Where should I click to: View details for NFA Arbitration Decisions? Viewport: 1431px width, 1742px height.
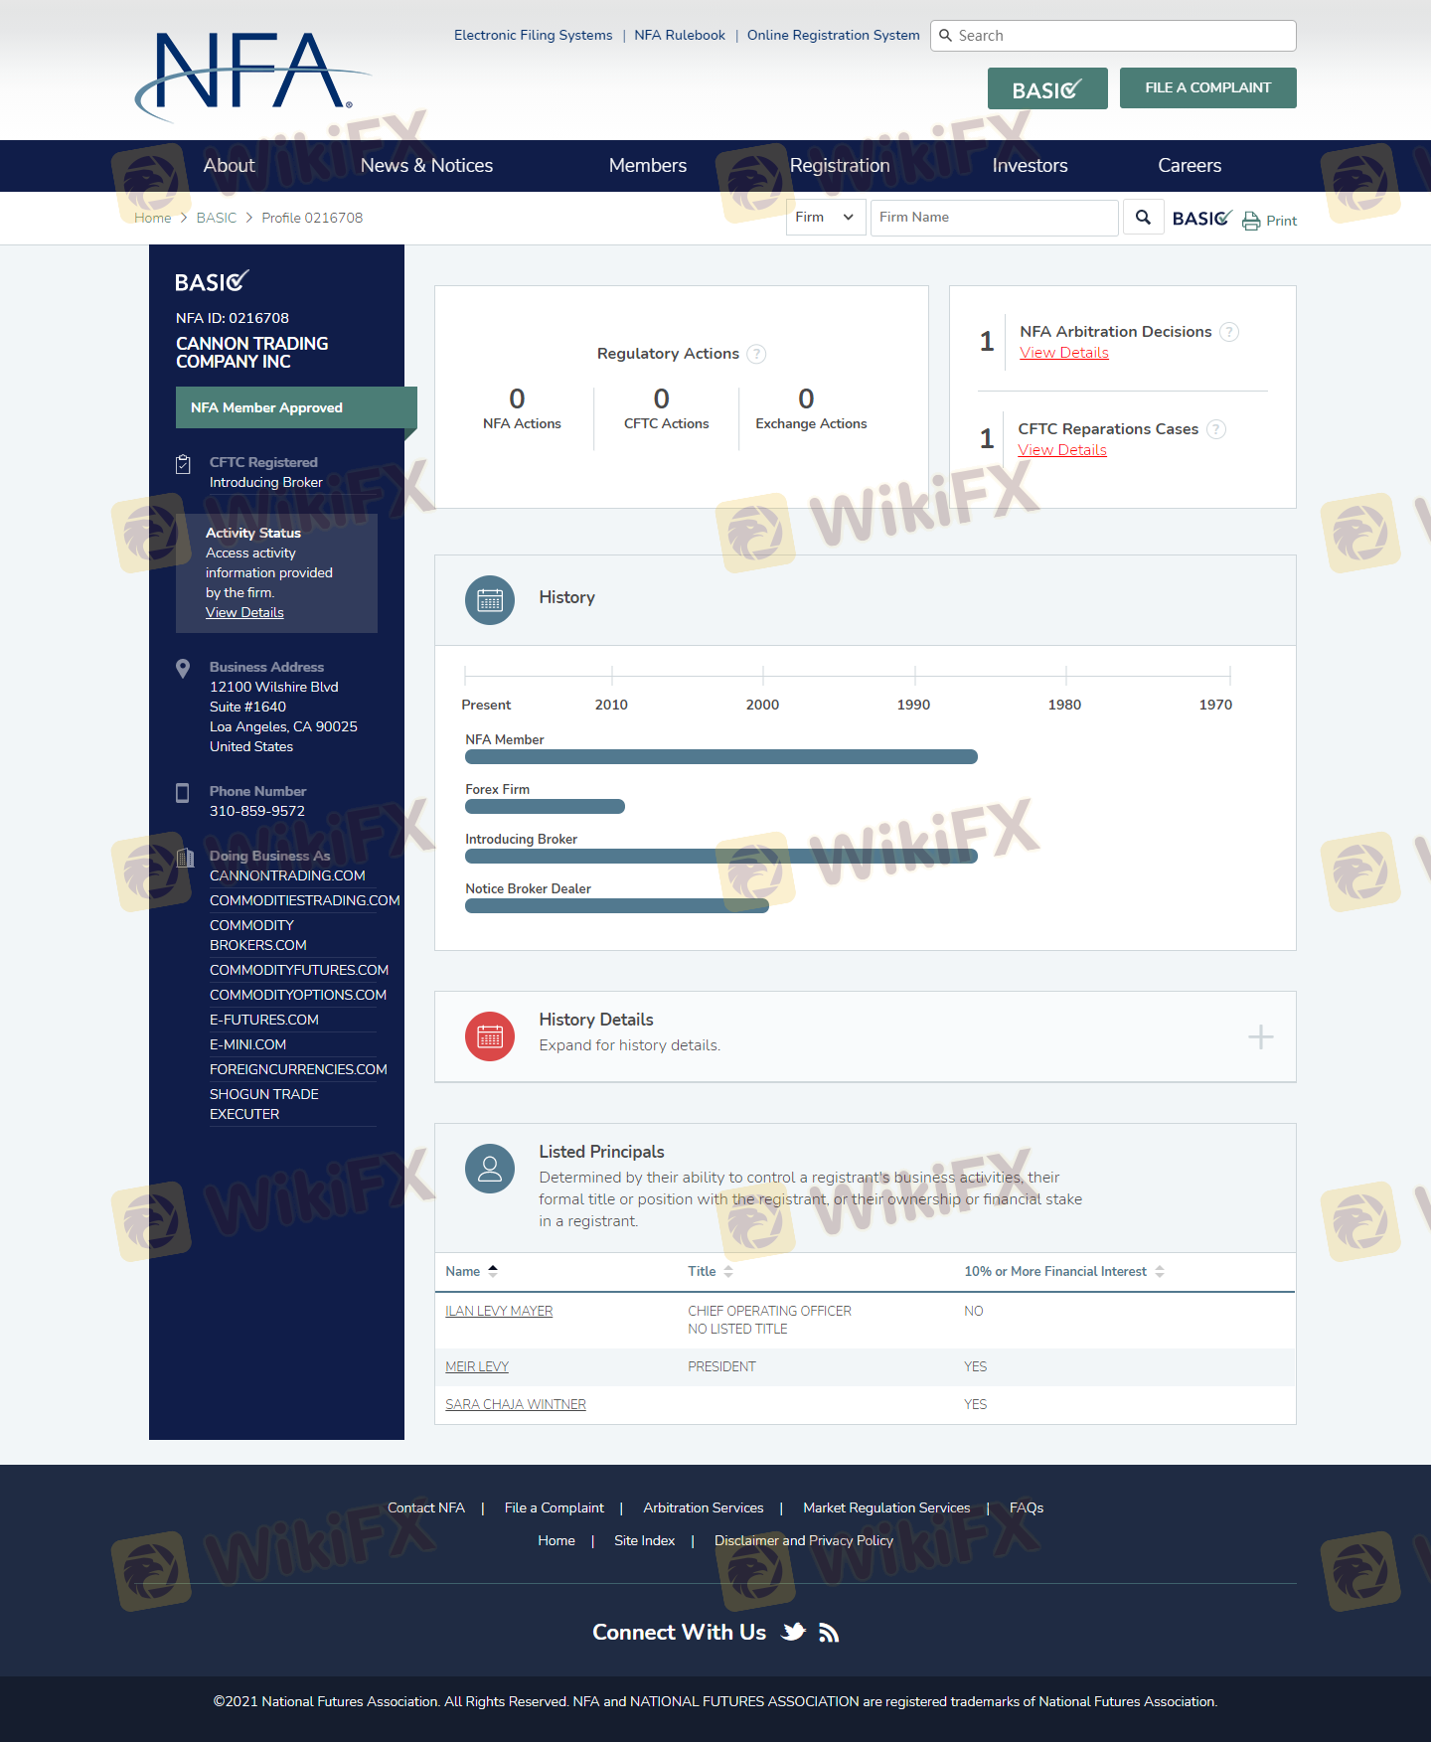pos(1063,353)
